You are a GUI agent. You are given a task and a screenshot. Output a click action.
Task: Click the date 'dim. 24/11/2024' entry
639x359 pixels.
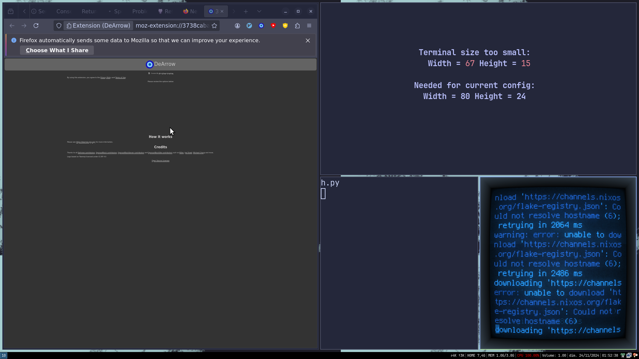pyautogui.click(x=584, y=355)
